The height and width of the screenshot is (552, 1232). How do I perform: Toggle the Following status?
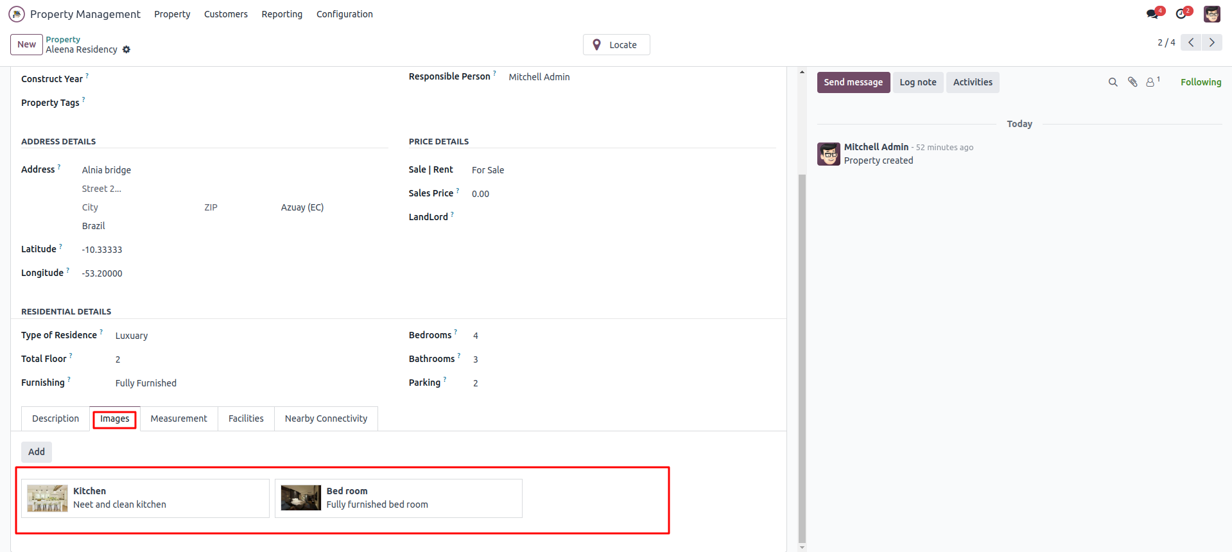pyautogui.click(x=1201, y=82)
